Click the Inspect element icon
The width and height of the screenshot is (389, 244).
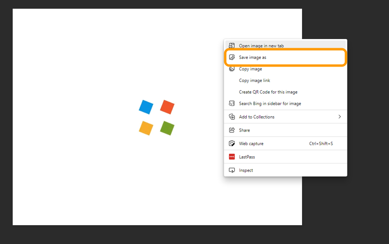232,170
